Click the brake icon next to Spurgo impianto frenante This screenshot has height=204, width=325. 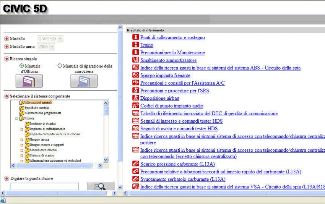click(136, 75)
